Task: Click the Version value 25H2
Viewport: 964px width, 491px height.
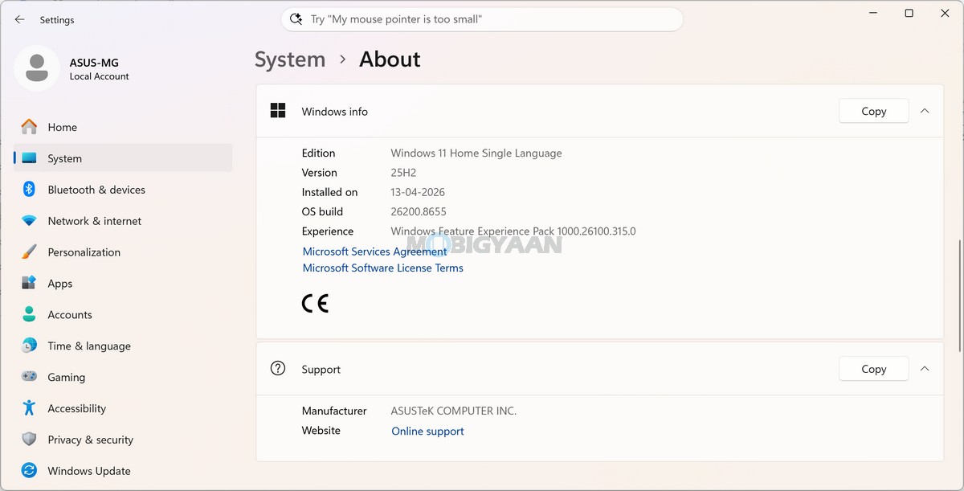Action: pyautogui.click(x=403, y=172)
